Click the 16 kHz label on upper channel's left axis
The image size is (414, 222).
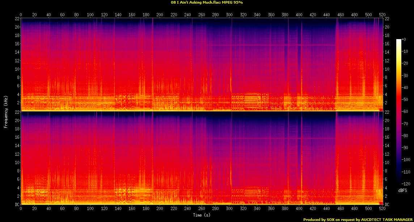point(16,44)
